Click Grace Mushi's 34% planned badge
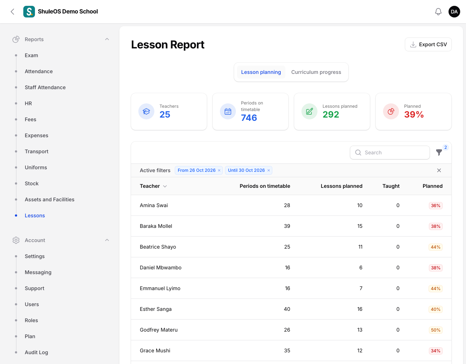 click(436, 351)
